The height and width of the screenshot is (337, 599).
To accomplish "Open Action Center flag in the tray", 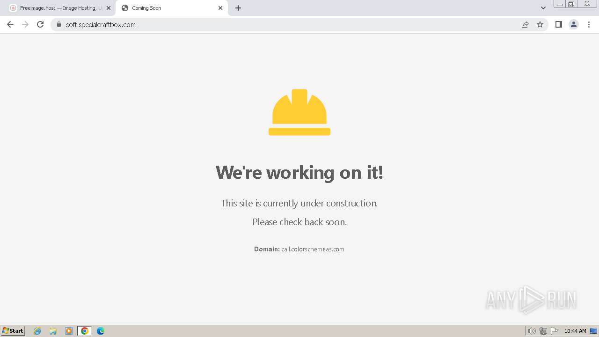I will coord(555,331).
